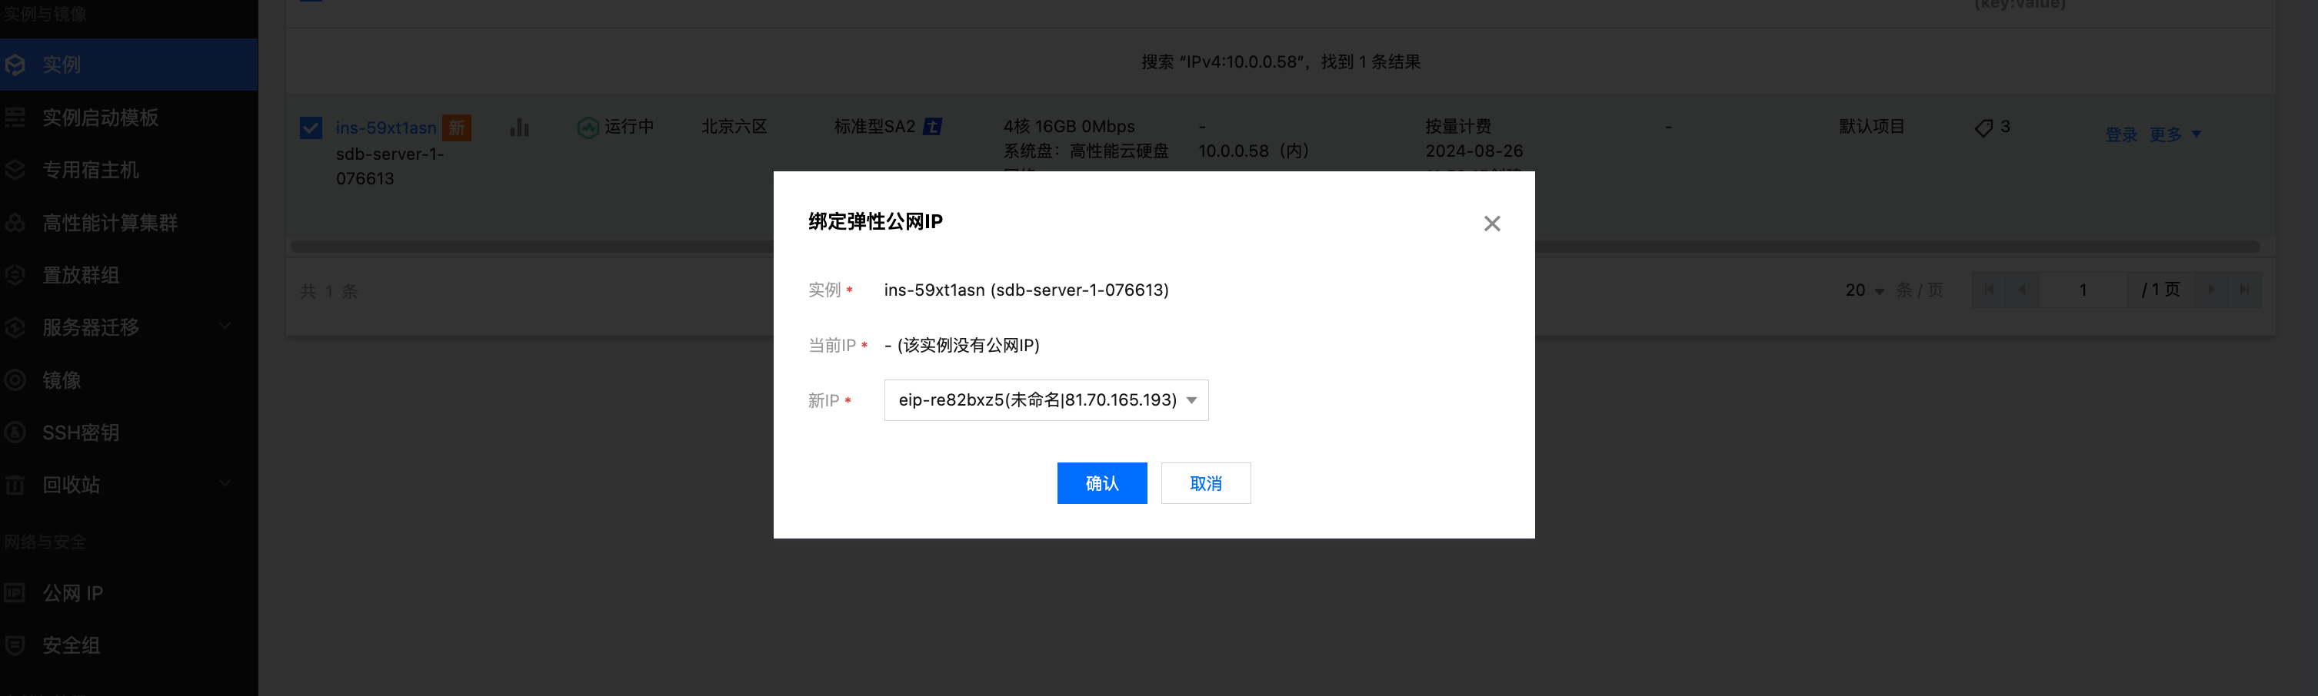Open the 20 条/页 page size dropdown
The height and width of the screenshot is (696, 2318).
click(x=1864, y=290)
